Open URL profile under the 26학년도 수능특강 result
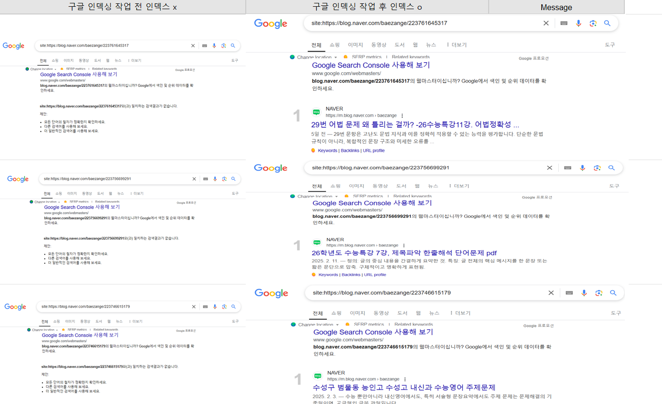 [375, 275]
